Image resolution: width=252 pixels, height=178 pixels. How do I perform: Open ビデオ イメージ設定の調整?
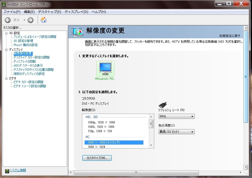coord(30,86)
